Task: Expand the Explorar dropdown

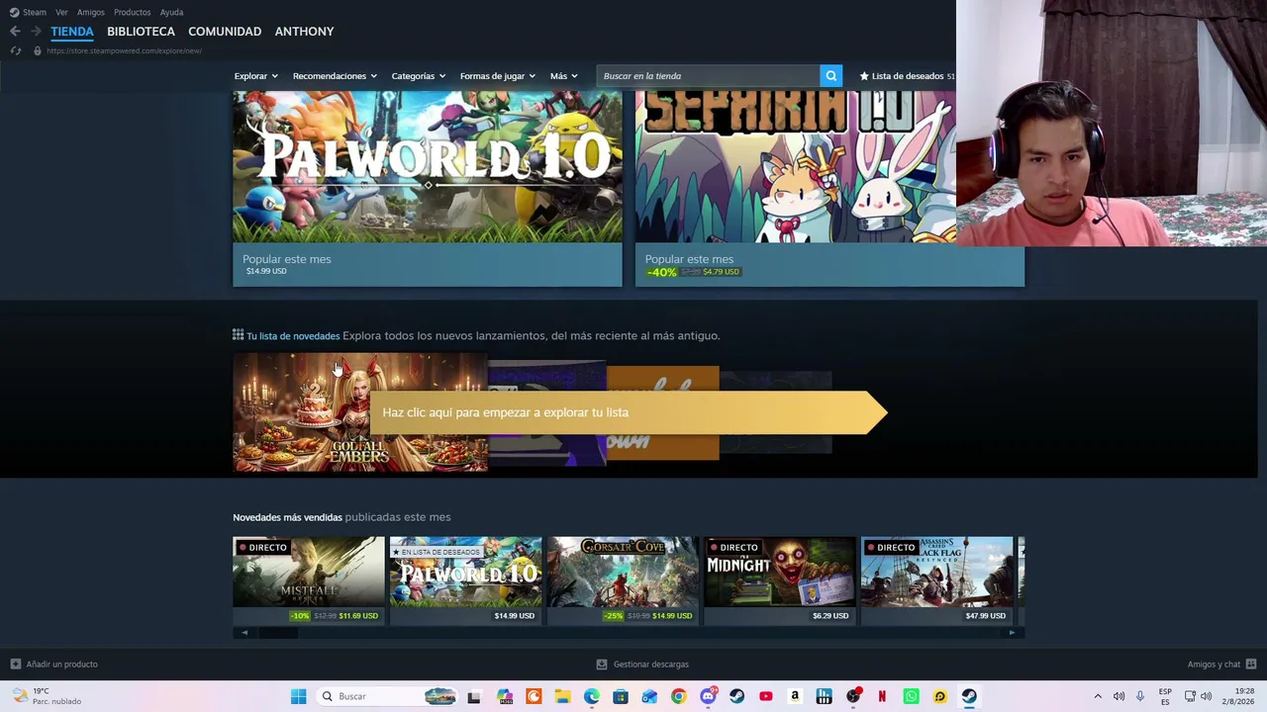Action: 255,76
